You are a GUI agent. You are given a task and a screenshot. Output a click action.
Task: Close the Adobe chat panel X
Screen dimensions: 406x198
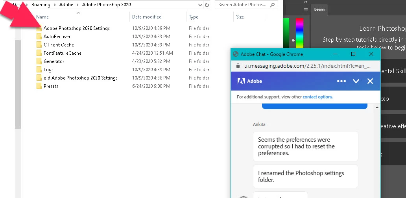(x=370, y=81)
